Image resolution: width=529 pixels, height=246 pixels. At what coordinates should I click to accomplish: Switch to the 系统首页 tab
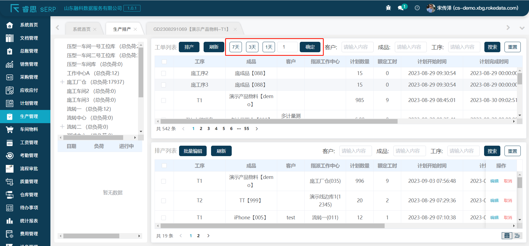[82, 29]
